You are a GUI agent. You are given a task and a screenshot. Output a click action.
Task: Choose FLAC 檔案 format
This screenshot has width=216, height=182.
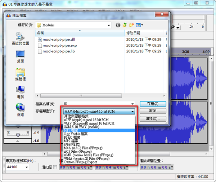point(99,137)
